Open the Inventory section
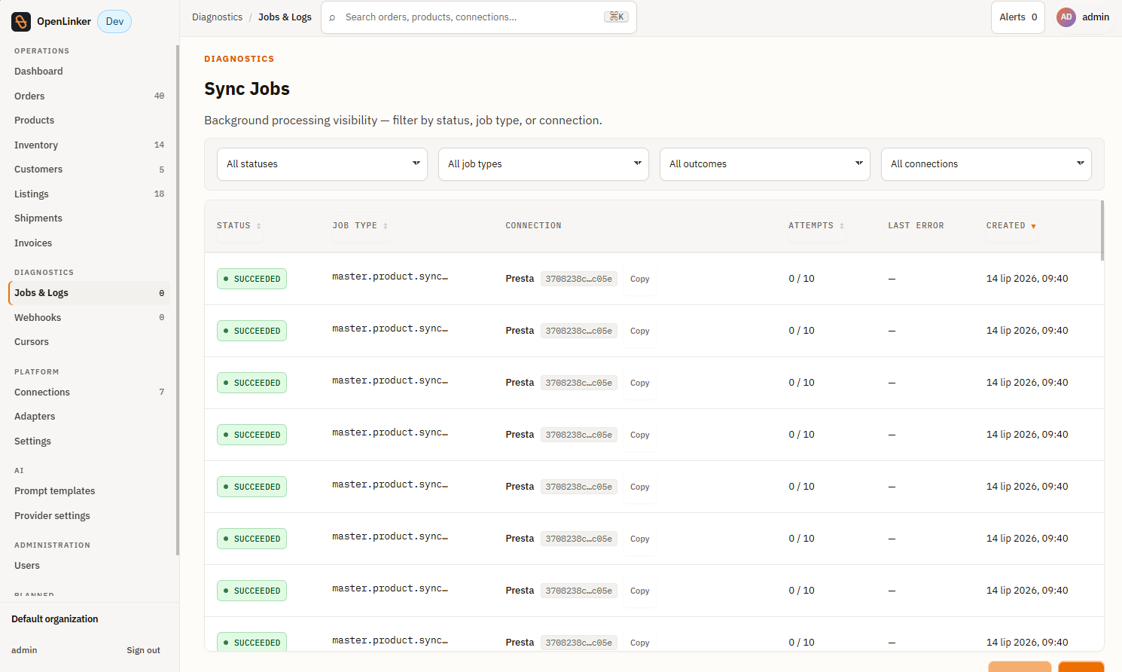The width and height of the screenshot is (1122, 672). (x=89, y=145)
